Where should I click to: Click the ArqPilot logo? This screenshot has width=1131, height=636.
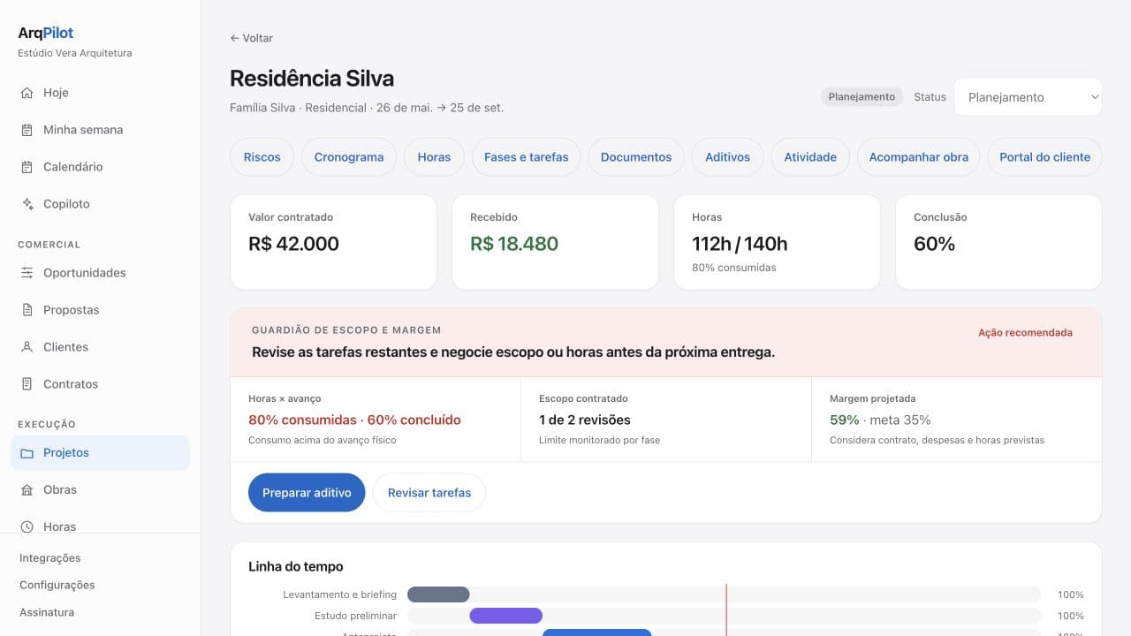pos(46,33)
